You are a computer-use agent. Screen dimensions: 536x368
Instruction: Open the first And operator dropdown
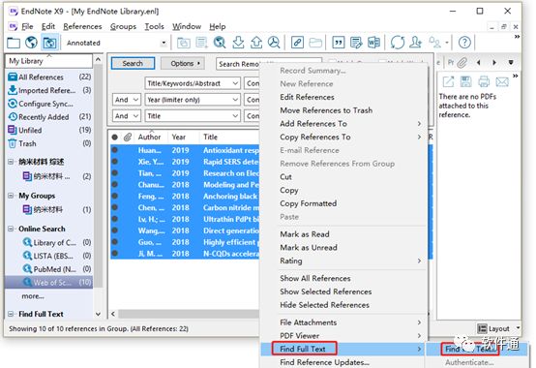pyautogui.click(x=126, y=100)
